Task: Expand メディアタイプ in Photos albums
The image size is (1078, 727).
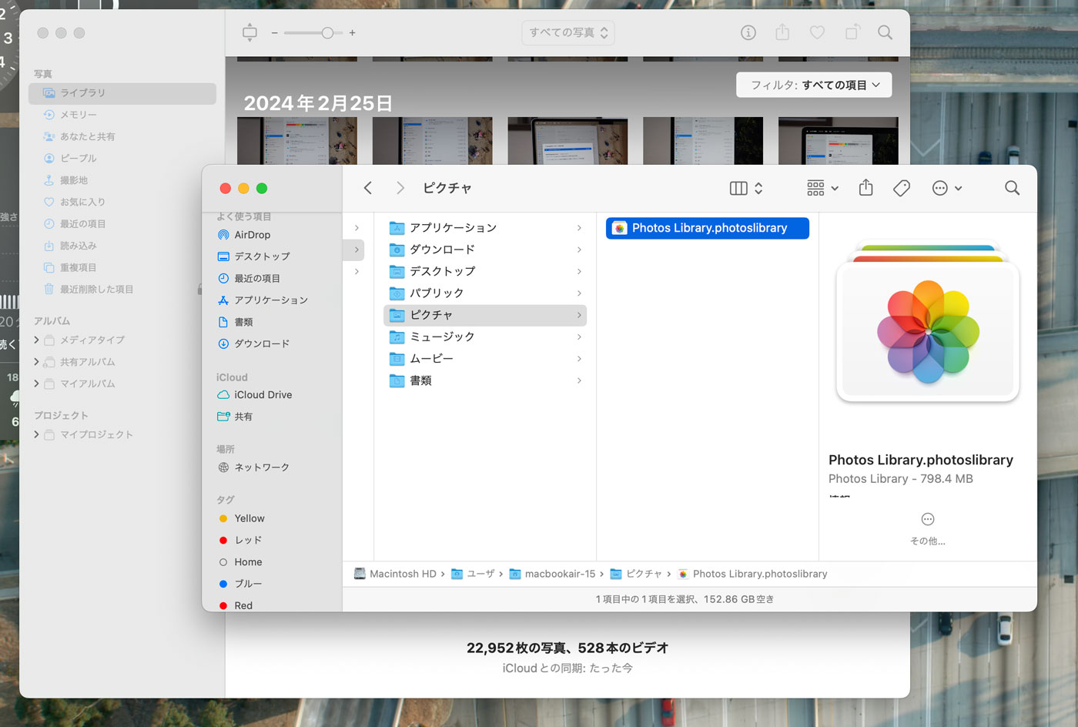Action: pyautogui.click(x=36, y=340)
